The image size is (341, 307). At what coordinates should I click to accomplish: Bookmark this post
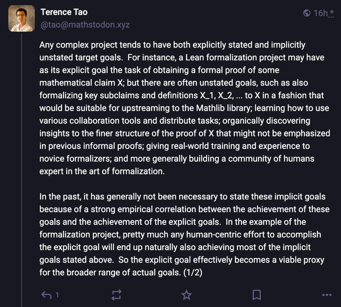tap(256, 295)
